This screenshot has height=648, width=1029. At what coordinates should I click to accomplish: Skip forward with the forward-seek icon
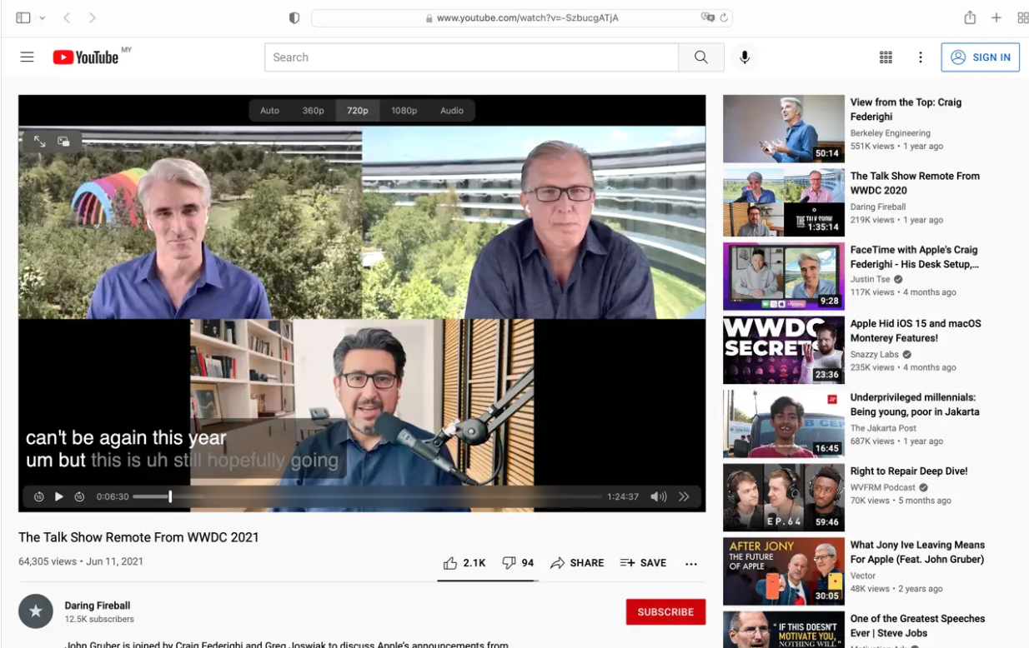[79, 496]
